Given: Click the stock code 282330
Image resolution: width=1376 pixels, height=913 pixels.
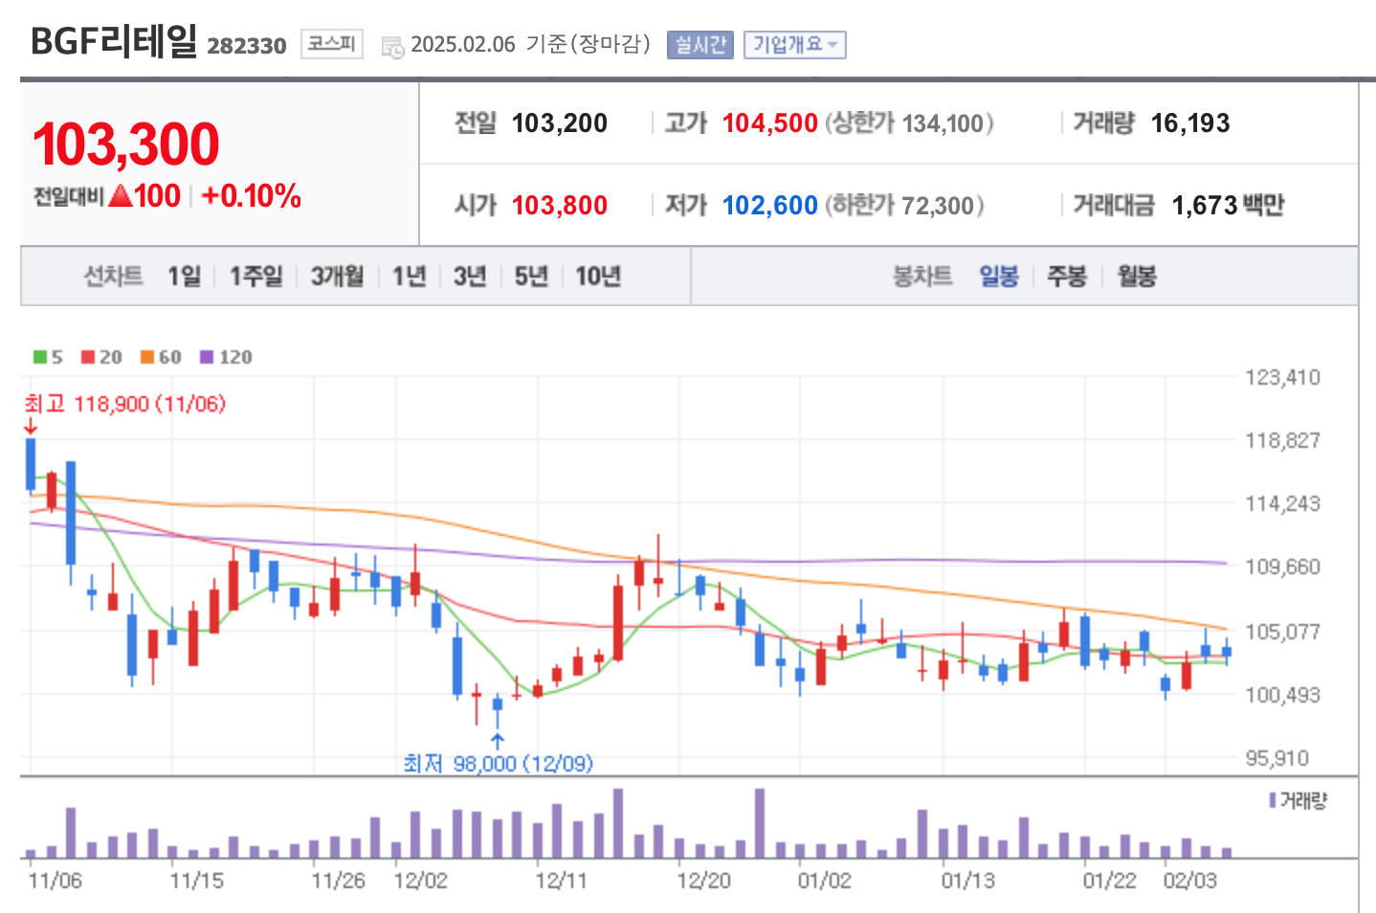Looking at the screenshot, I should (247, 46).
